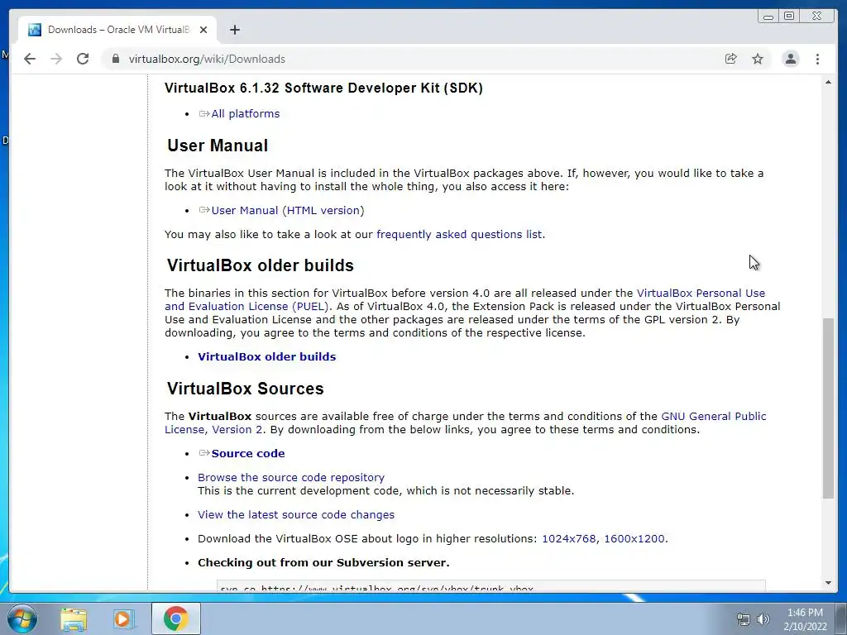The height and width of the screenshot is (635, 847).
Task: Reload the VirtualBox downloads page
Action: (x=83, y=59)
